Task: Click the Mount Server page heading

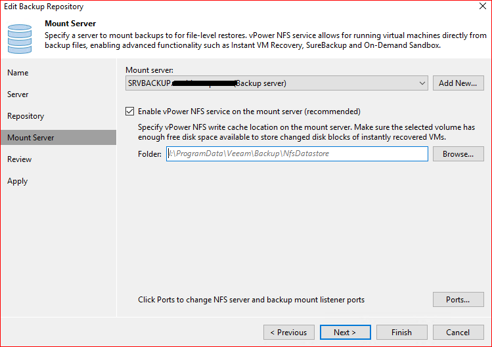Action: 70,24
